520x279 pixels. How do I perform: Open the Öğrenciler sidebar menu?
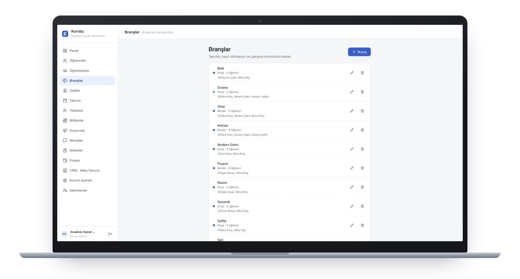[87, 61]
